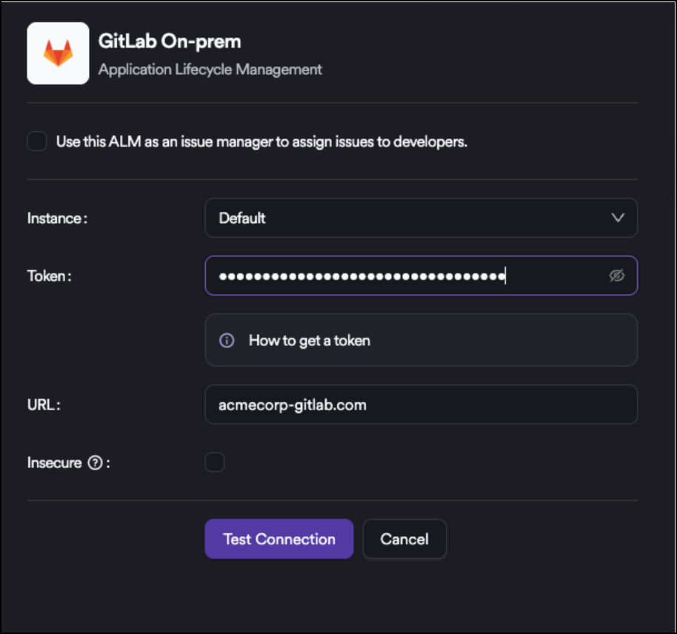Click the 'Instance:' field label
This screenshot has height=634, width=677.
click(57, 218)
